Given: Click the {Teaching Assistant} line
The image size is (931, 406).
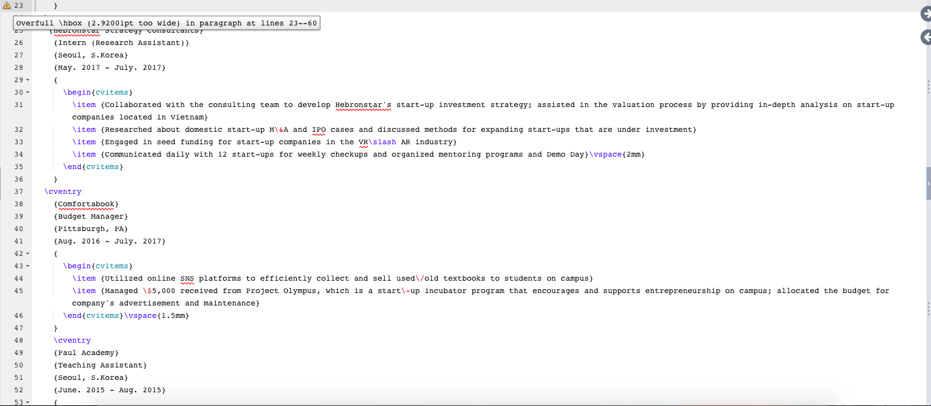Looking at the screenshot, I should pos(100,366).
